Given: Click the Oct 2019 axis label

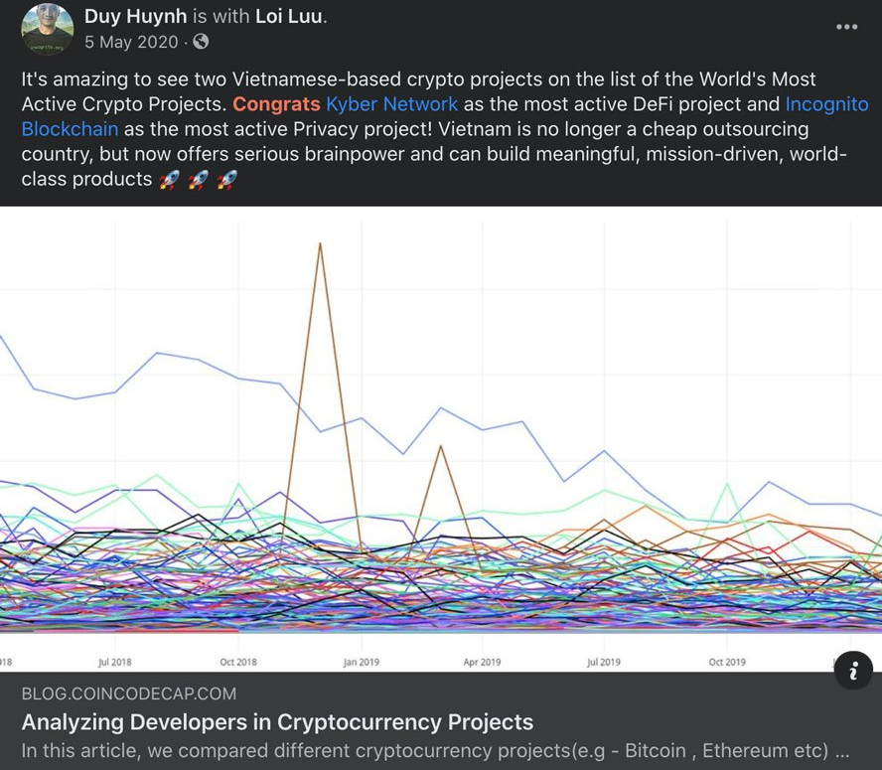Looking at the screenshot, I should tap(727, 662).
